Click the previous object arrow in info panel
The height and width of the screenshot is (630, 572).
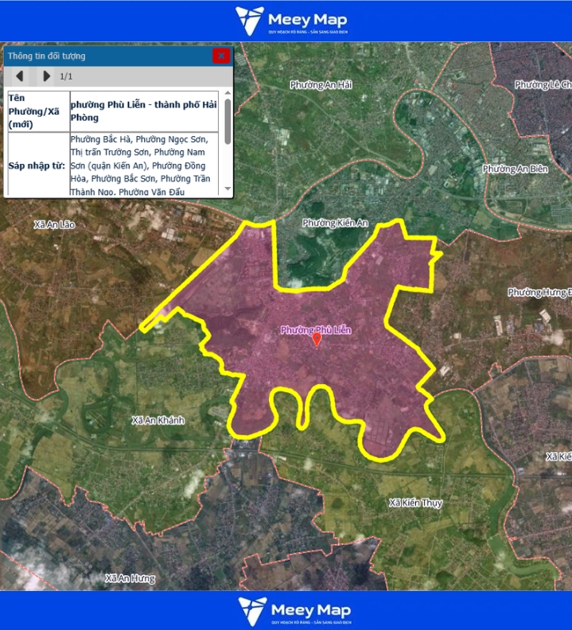point(19,76)
